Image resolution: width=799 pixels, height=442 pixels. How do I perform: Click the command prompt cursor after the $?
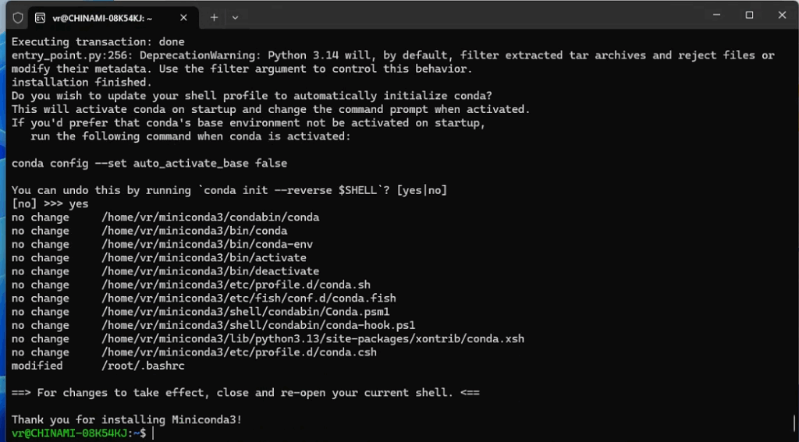[x=153, y=433]
